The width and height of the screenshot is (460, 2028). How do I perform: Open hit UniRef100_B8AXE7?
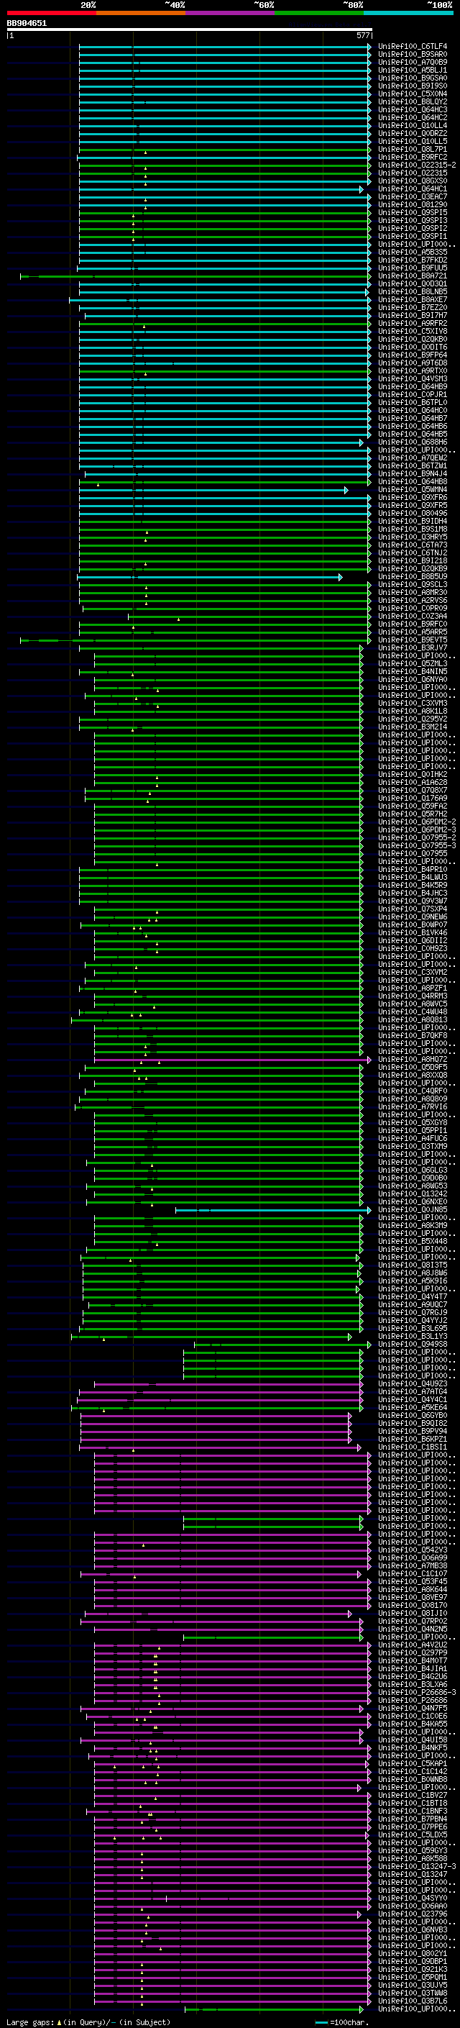click(x=412, y=300)
